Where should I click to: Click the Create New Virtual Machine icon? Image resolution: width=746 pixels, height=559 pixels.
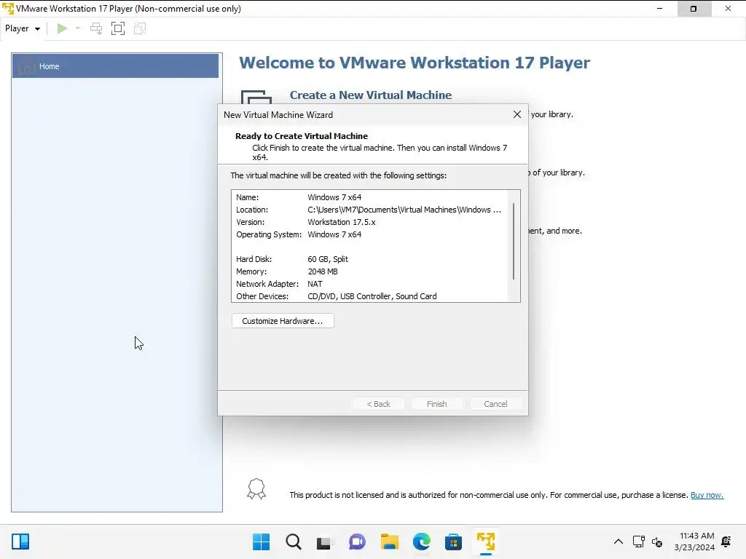(x=256, y=97)
